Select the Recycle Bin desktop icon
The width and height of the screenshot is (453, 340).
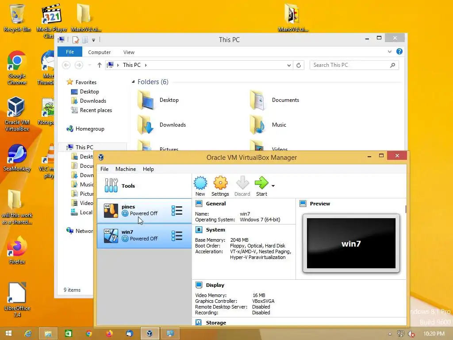(x=17, y=18)
